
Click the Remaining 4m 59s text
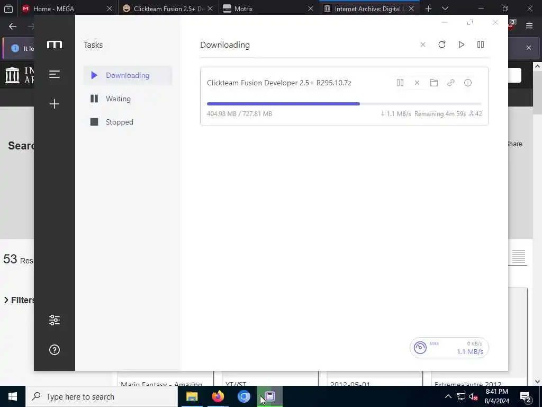(440, 114)
